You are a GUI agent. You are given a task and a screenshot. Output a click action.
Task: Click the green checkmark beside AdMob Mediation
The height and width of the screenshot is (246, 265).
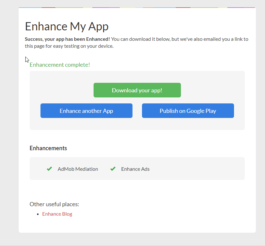[49, 169]
